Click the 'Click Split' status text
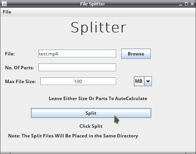 [x=91, y=126]
